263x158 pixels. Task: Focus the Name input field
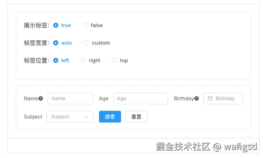(x=70, y=98)
